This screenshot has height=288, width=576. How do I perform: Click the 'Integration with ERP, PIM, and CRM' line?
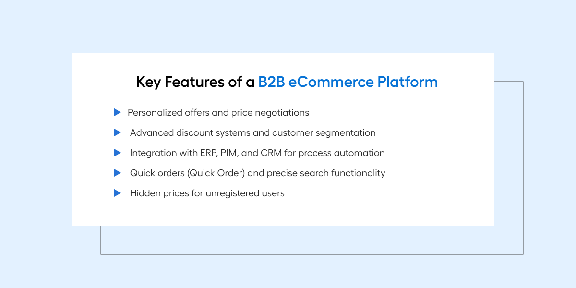pos(257,153)
